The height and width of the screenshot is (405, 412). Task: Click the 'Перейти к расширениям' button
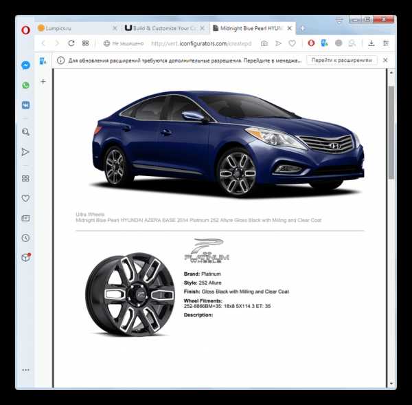click(x=341, y=61)
